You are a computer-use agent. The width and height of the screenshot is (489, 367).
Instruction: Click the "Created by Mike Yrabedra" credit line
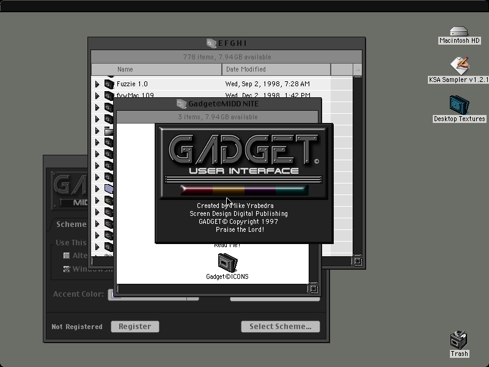235,206
